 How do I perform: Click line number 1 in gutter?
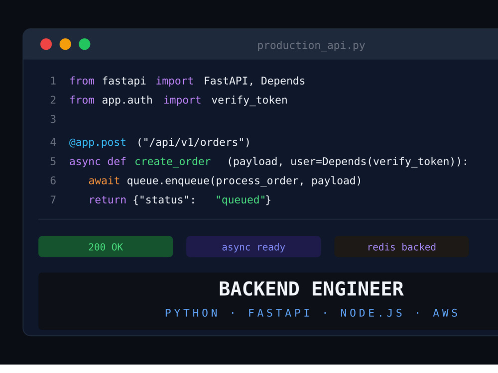(x=53, y=81)
